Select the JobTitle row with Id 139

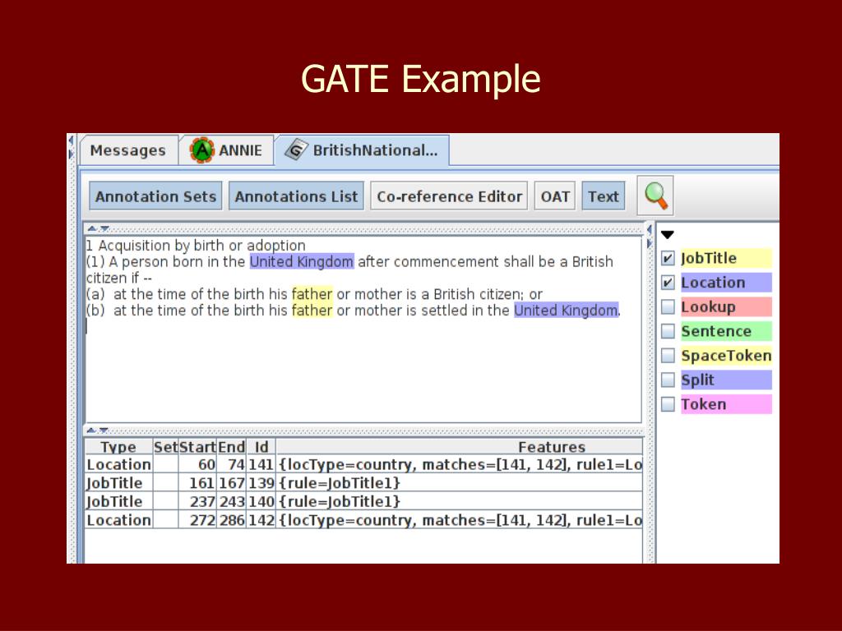(363, 483)
